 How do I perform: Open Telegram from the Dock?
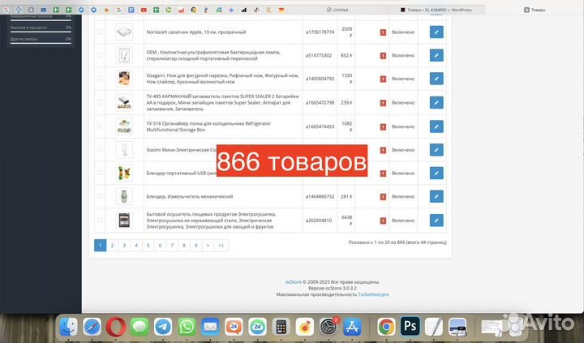(x=163, y=327)
